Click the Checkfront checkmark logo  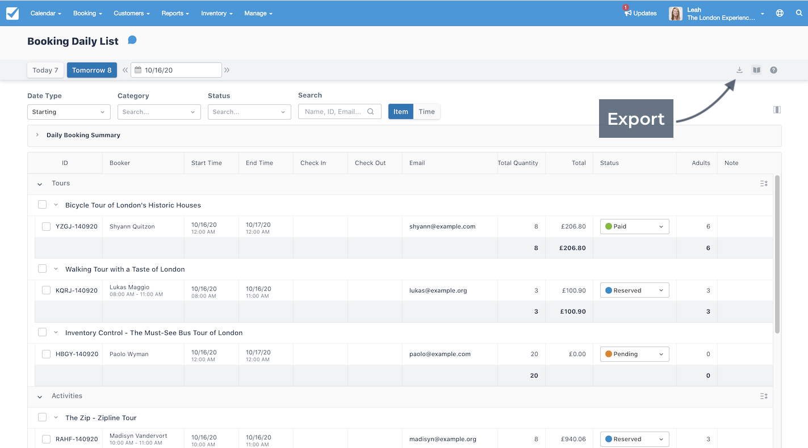point(12,13)
